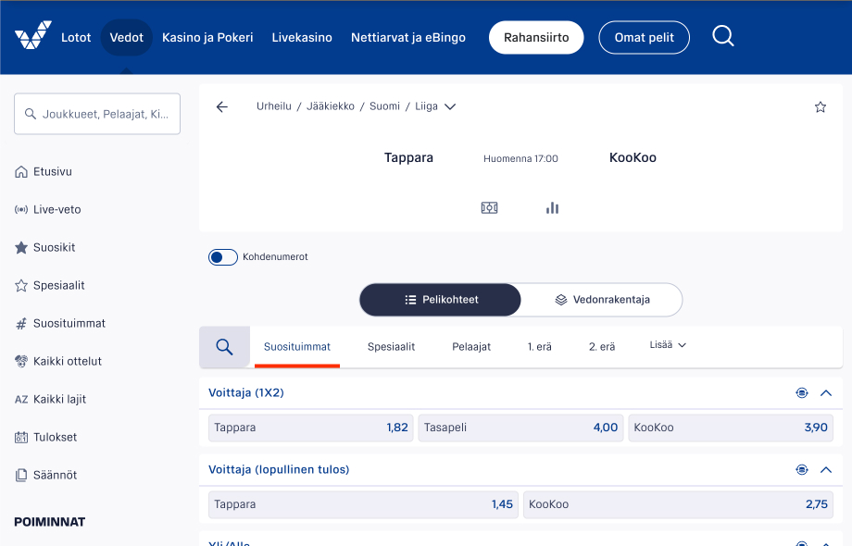Open the Lisää tabs dropdown
This screenshot has width=852, height=546.
668,345
